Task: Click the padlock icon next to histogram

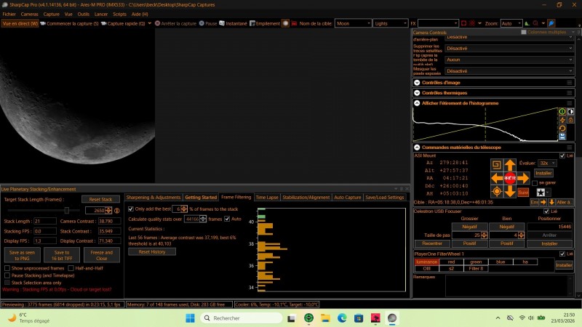Action: click(x=570, y=120)
